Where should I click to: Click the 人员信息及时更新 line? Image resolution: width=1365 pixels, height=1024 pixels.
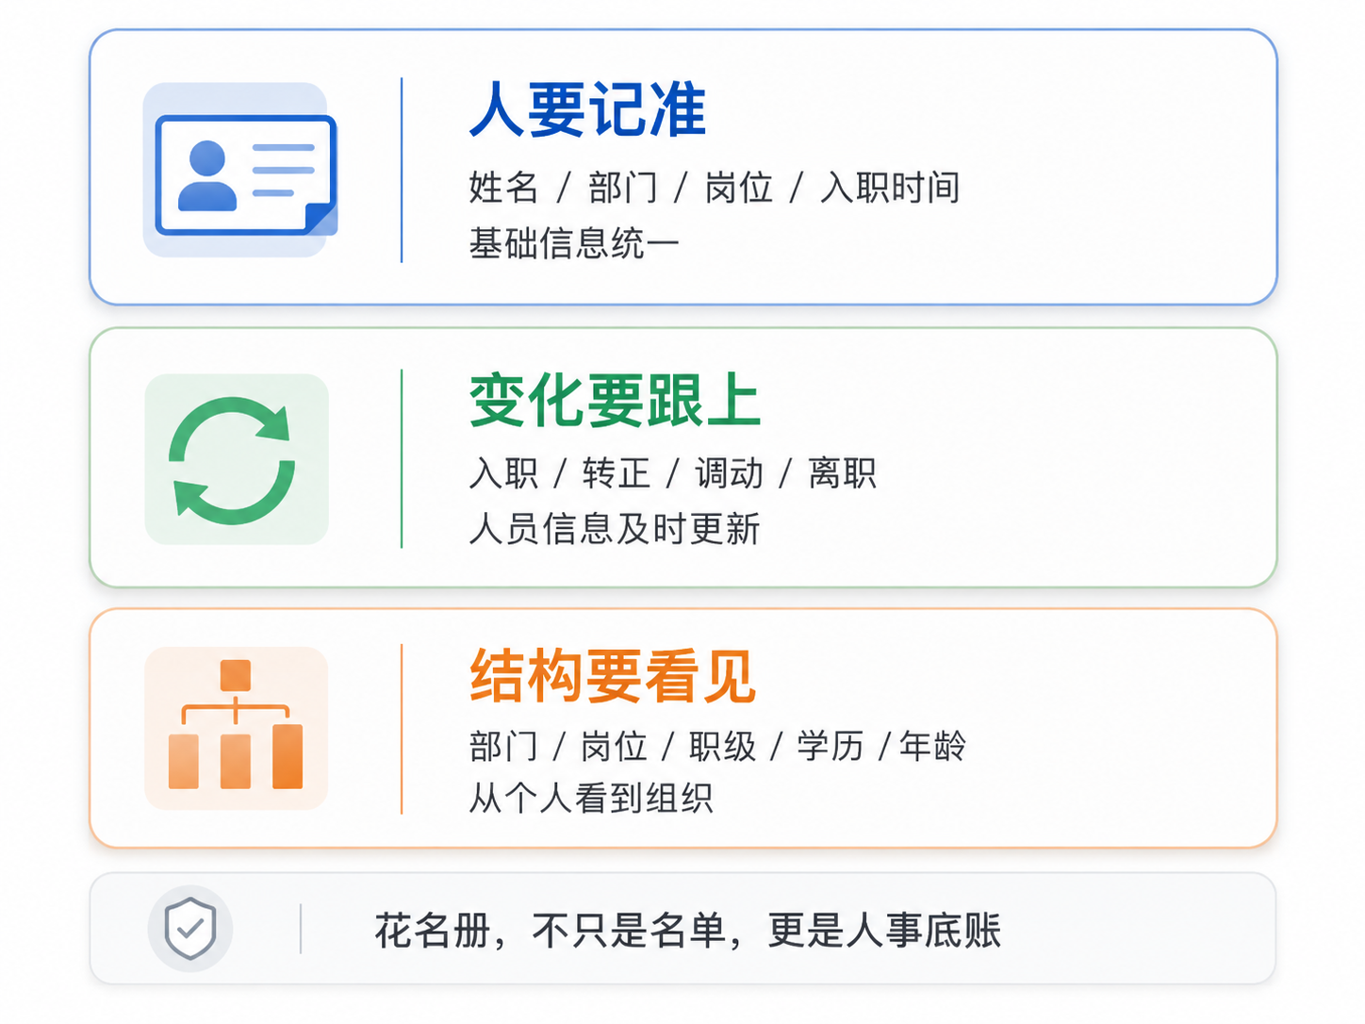[x=615, y=529]
